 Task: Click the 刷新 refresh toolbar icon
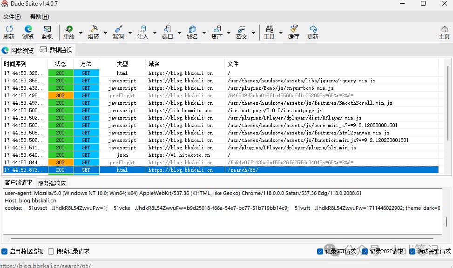9,32
